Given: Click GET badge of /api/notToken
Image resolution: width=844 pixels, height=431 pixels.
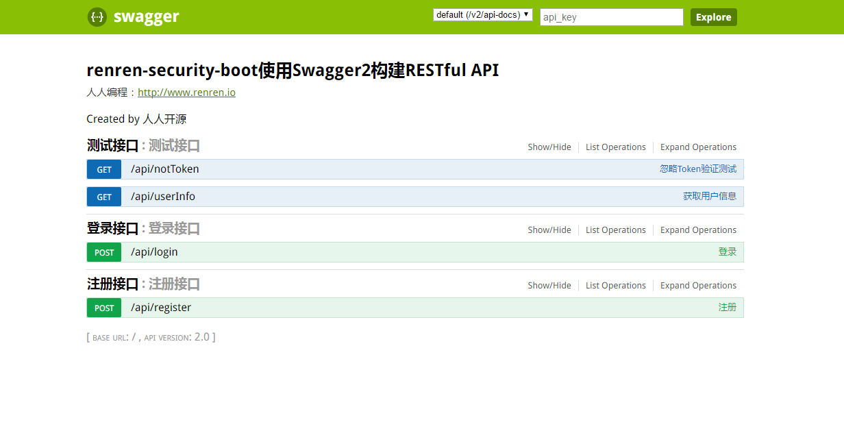Looking at the screenshot, I should point(104,169).
